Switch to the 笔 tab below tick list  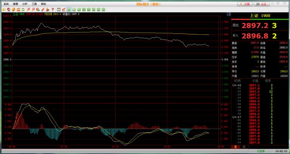(235, 147)
